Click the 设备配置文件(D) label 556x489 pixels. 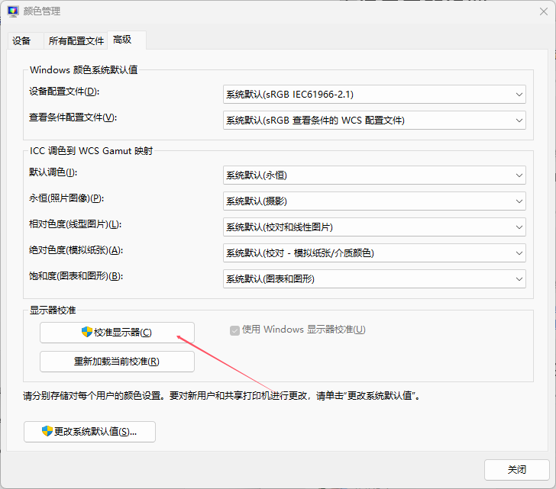coord(64,92)
